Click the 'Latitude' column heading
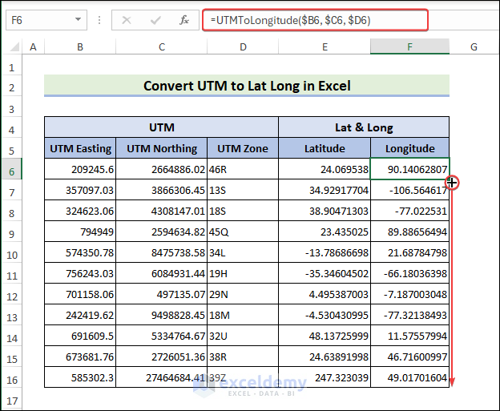 click(325, 148)
